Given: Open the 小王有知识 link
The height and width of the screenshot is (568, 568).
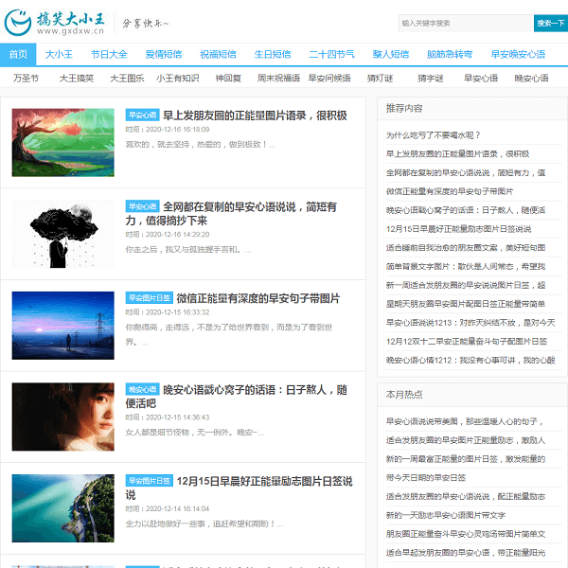Looking at the screenshot, I should click(178, 79).
